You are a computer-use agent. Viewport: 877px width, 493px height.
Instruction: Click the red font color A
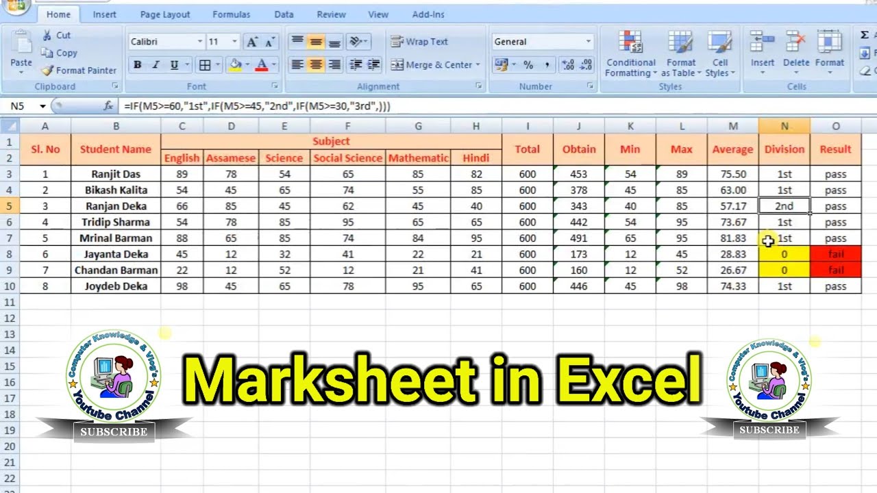(261, 65)
